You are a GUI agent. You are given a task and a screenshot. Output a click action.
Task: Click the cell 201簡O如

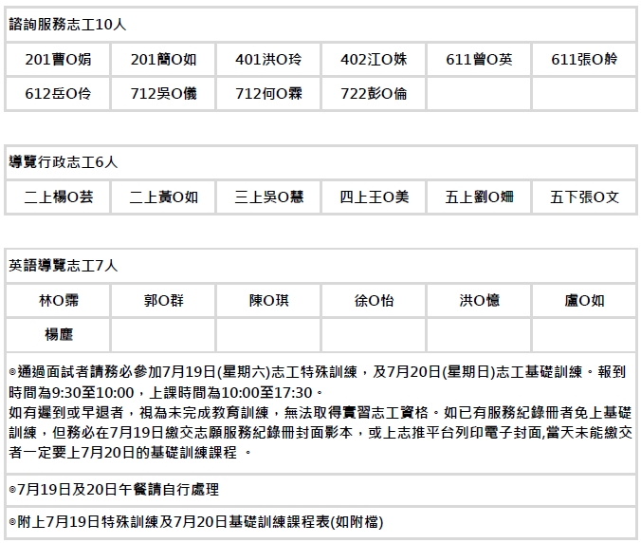[x=163, y=60]
